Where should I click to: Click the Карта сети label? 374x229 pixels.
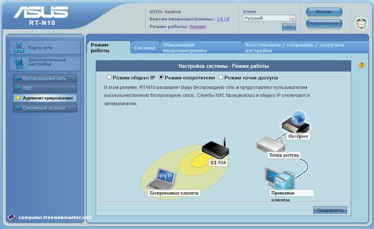[x=40, y=48]
